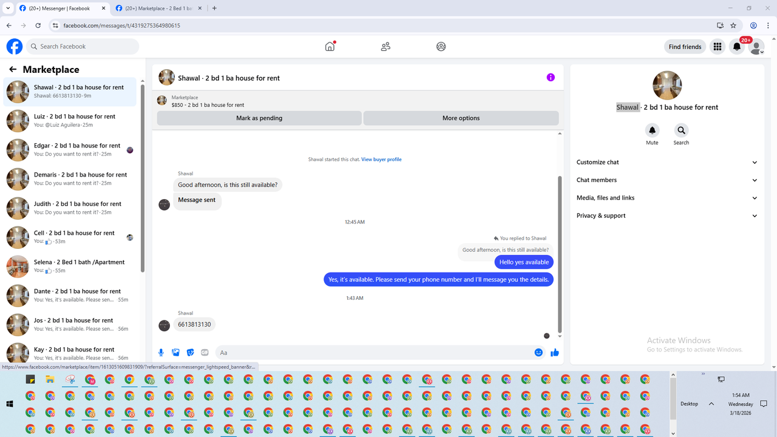Send a thumbs-up like
The height and width of the screenshot is (437, 777).
point(554,352)
